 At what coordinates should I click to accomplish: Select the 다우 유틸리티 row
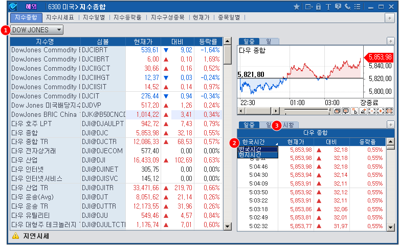[116, 215]
